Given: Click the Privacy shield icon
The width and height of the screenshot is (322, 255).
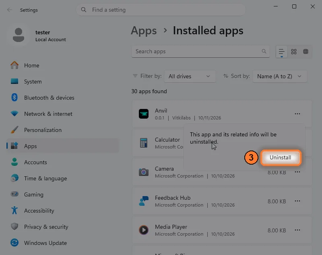Looking at the screenshot, I should point(14,226).
